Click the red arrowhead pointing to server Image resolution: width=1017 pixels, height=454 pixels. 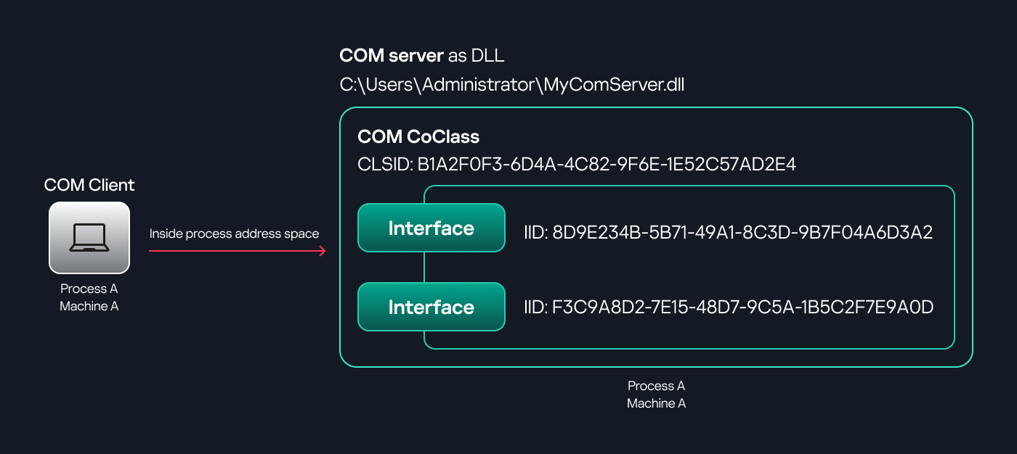coord(321,251)
